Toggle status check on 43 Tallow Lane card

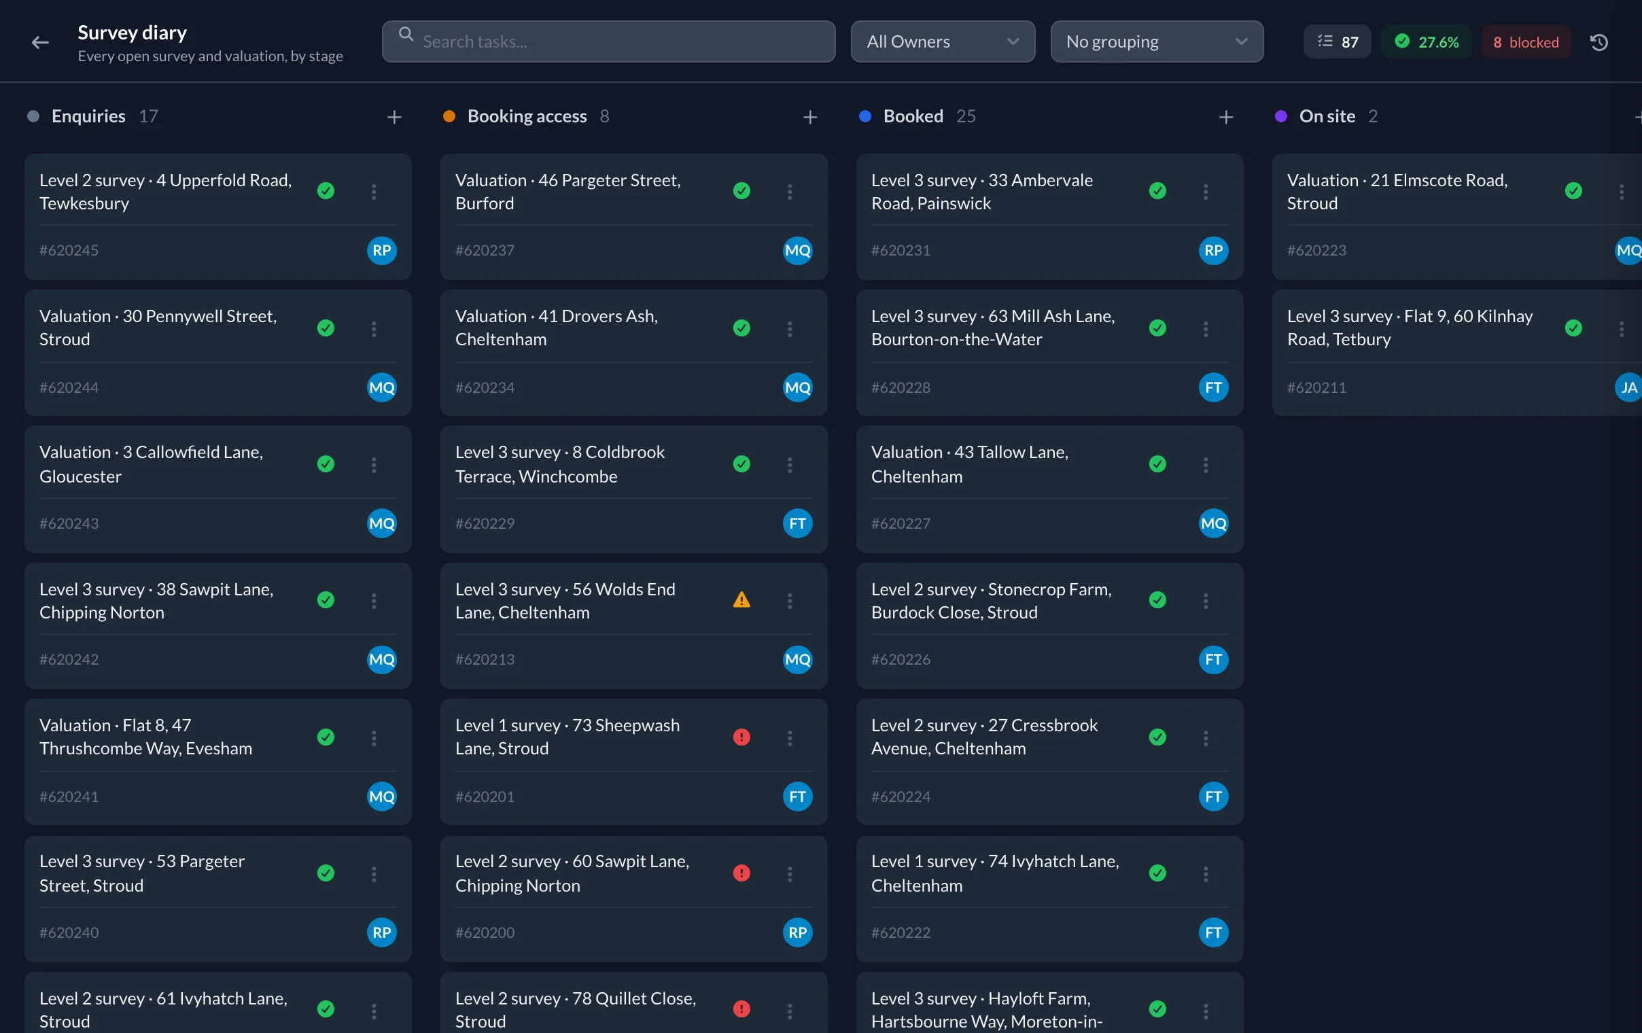pos(1157,464)
